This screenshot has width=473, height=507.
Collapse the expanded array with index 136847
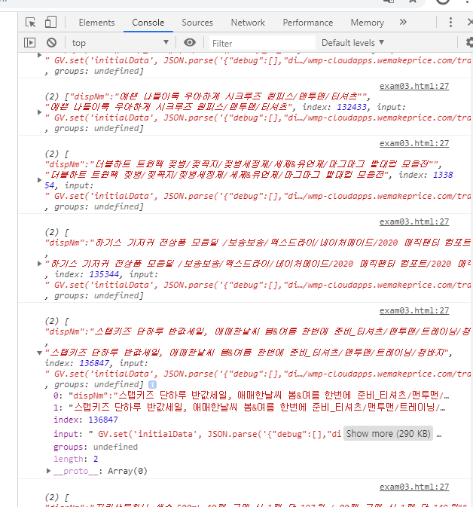pyautogui.click(x=39, y=353)
